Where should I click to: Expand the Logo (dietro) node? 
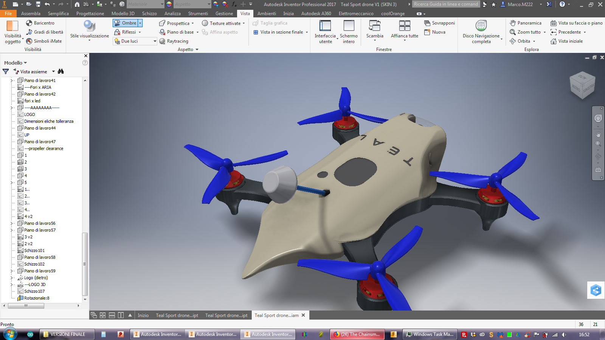pyautogui.click(x=12, y=278)
